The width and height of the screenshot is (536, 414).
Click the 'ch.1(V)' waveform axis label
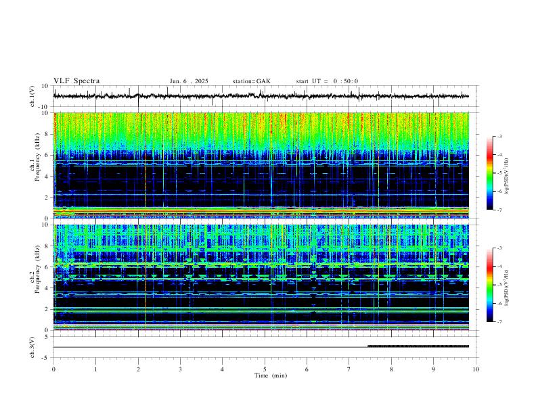click(32, 96)
